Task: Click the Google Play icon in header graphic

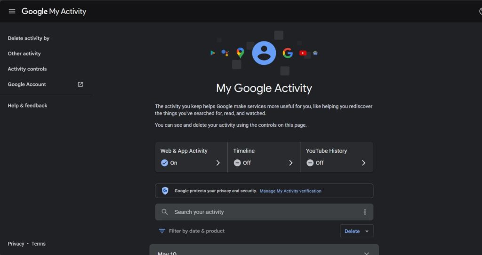Action: [x=212, y=53]
